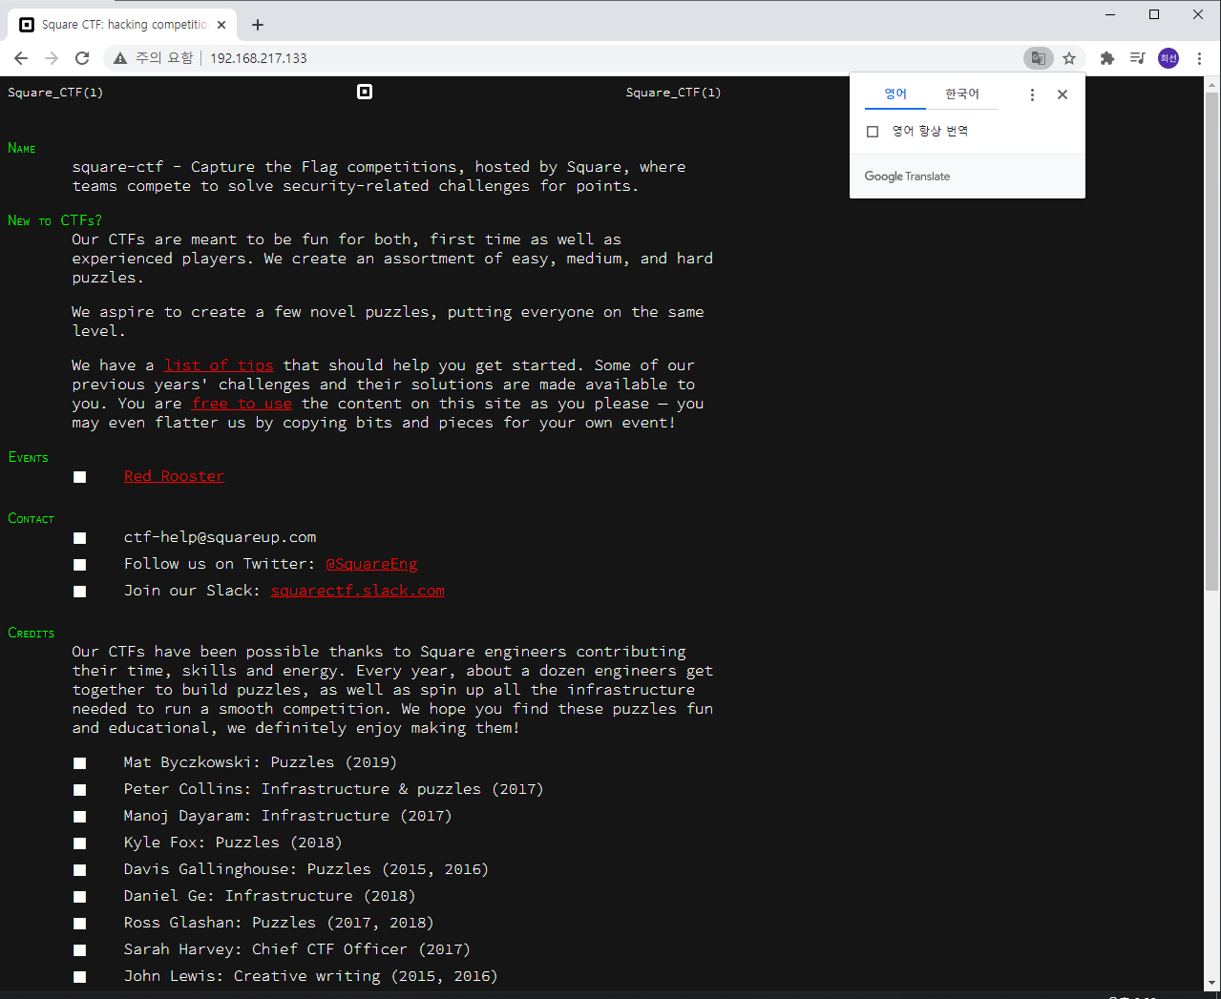Screen dimensions: 1221x999
Task: Reload the page with refresh icon
Action: point(82,58)
